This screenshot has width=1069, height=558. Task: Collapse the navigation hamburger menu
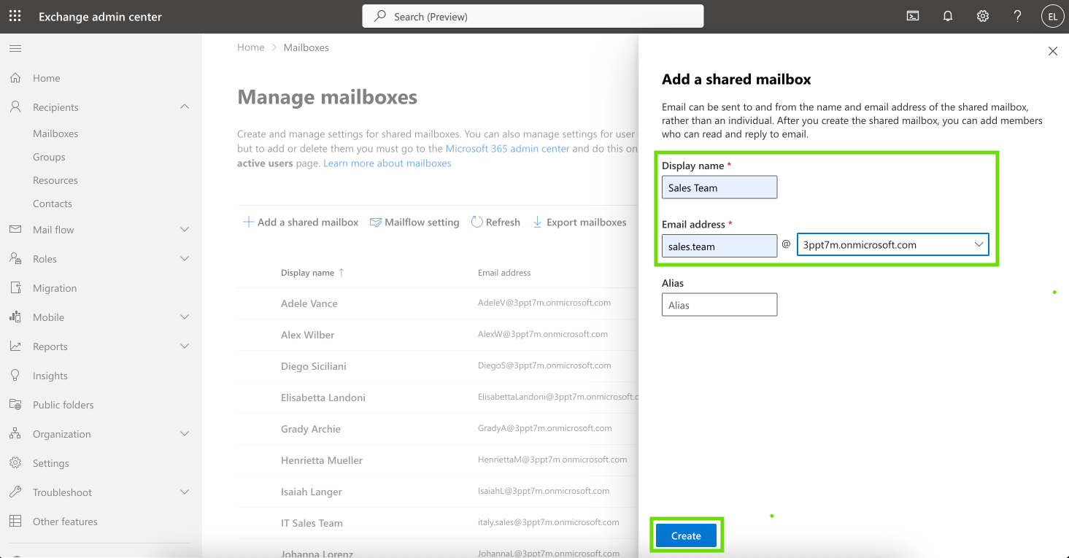(x=15, y=49)
